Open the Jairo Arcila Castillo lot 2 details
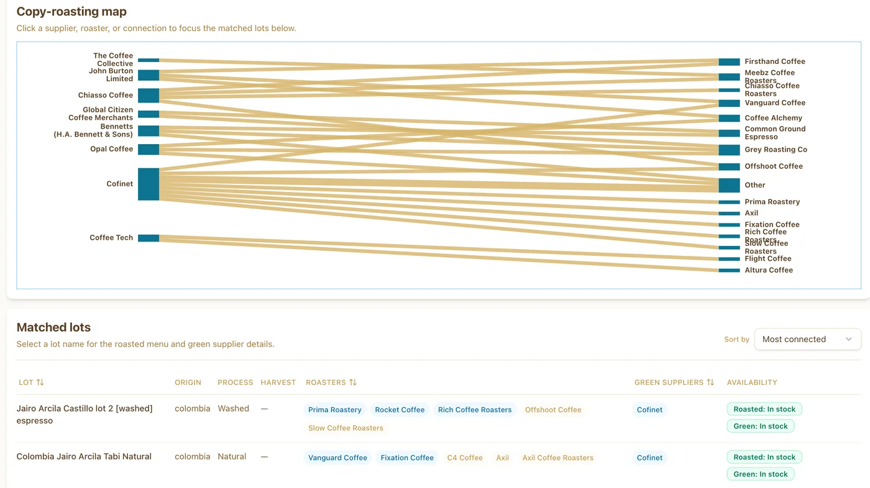Screen dimensions: 870x488 coord(85,415)
